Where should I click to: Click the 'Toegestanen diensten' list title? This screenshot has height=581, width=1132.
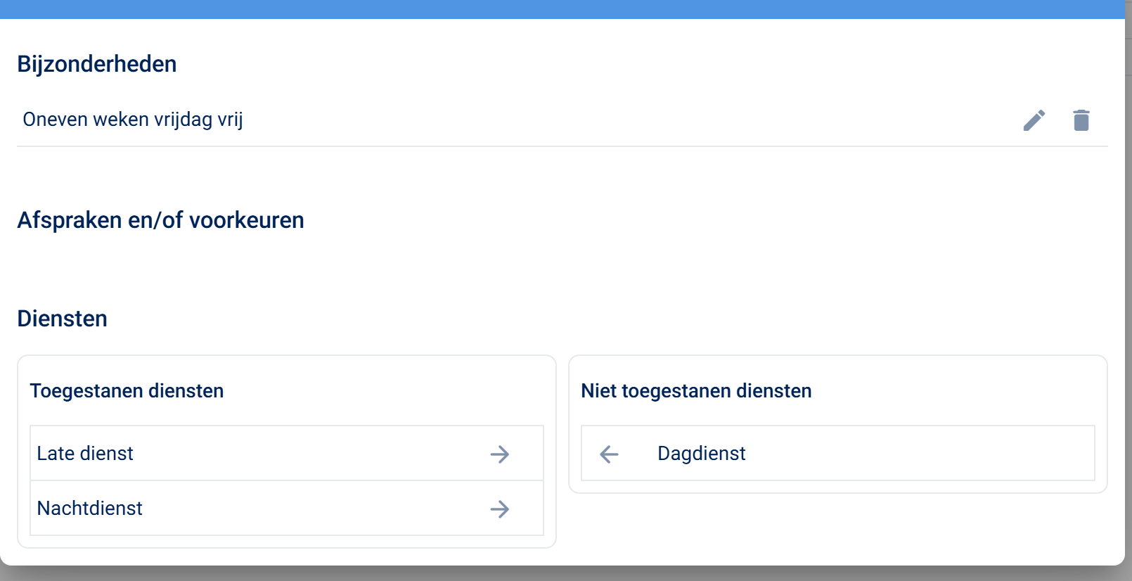point(127,391)
